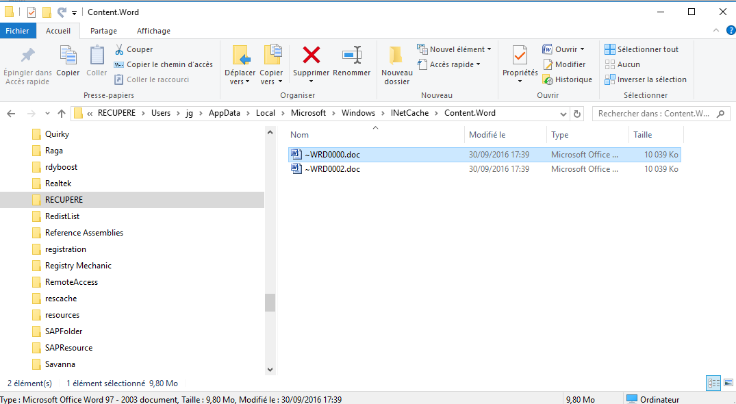Viewport: 736px width, 404px height.
Task: Go up one folder level
Action: tap(62, 114)
